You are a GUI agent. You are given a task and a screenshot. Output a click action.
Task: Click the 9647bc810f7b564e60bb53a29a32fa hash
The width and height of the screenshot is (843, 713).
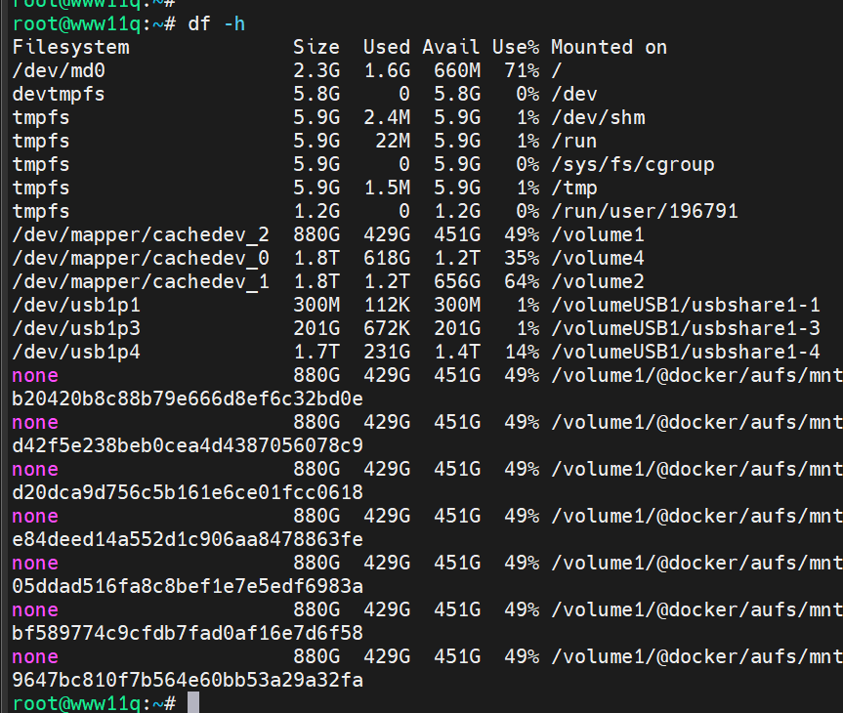click(x=188, y=680)
